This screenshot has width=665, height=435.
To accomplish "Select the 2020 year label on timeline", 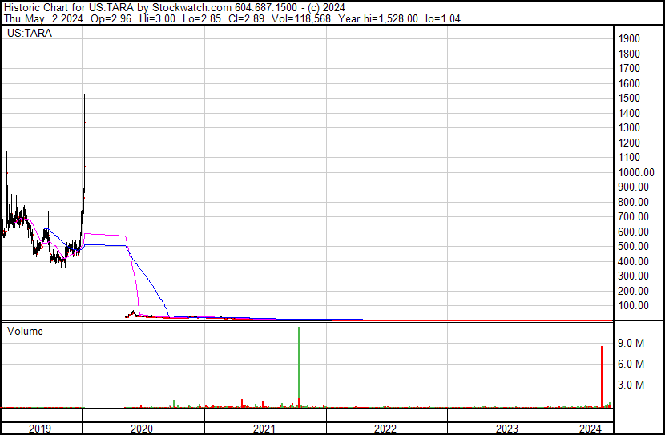I will tap(142, 429).
